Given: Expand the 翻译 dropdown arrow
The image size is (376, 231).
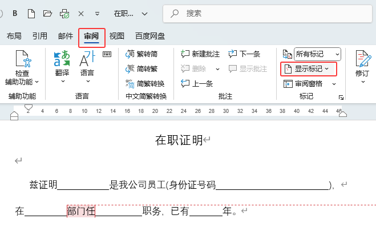Looking at the screenshot, I should pos(63,82).
